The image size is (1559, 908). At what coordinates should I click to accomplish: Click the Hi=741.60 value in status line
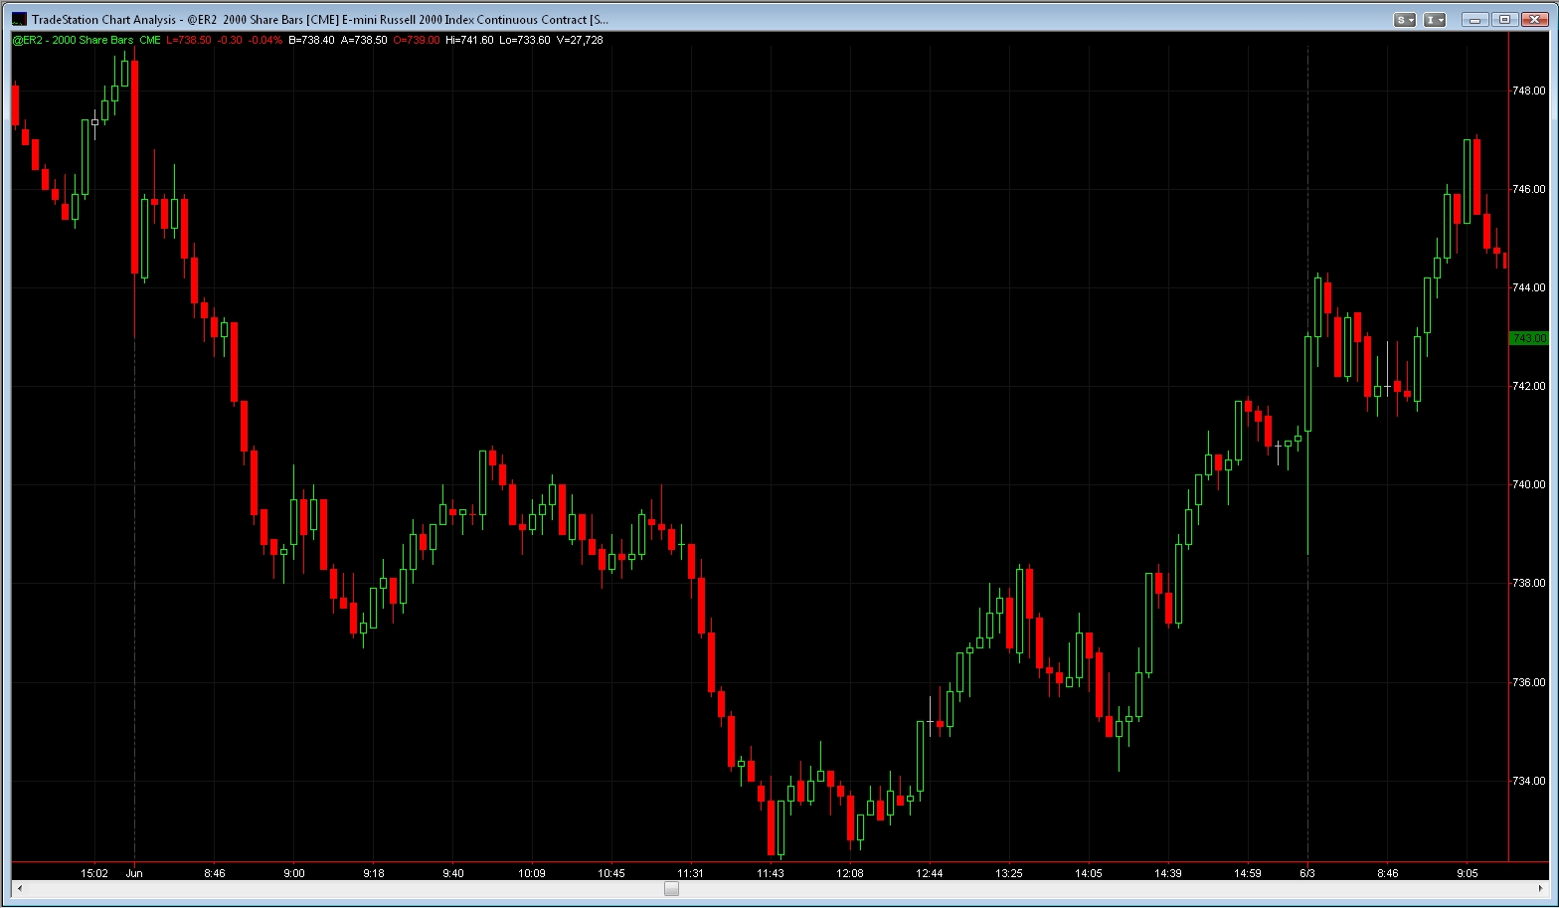tap(469, 40)
